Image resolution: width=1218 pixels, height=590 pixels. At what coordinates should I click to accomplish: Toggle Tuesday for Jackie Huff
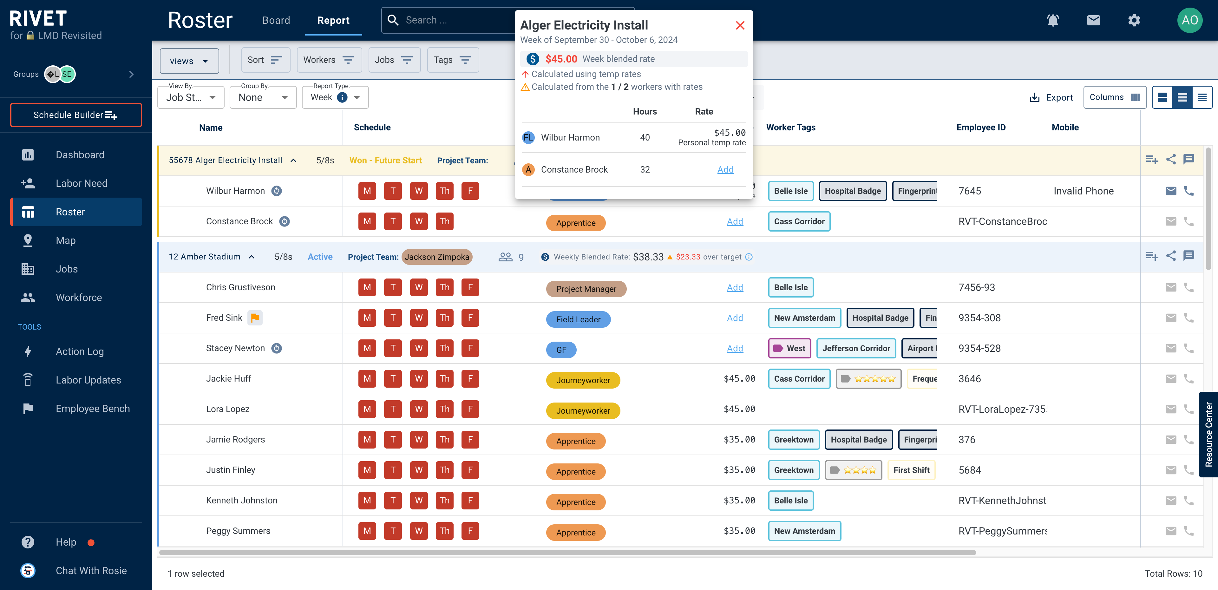pyautogui.click(x=392, y=379)
